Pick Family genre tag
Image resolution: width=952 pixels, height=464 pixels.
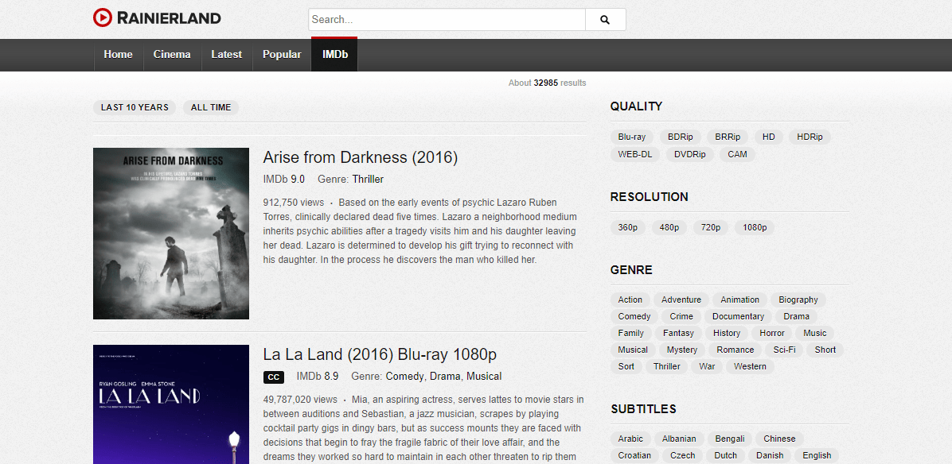[631, 333]
